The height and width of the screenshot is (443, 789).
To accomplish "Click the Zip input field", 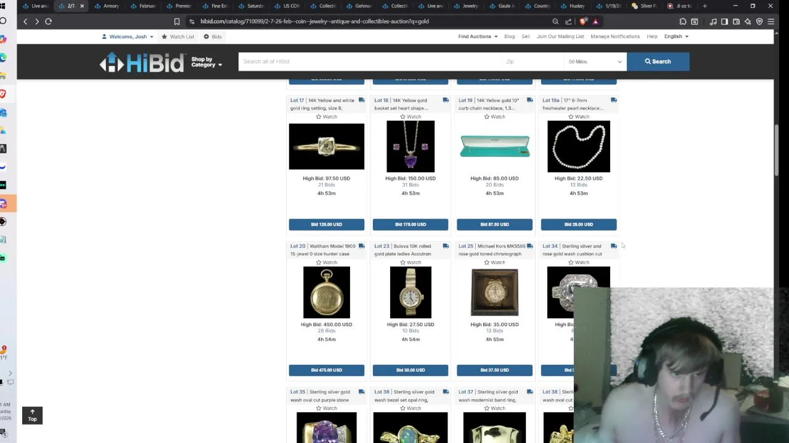I will [x=532, y=62].
